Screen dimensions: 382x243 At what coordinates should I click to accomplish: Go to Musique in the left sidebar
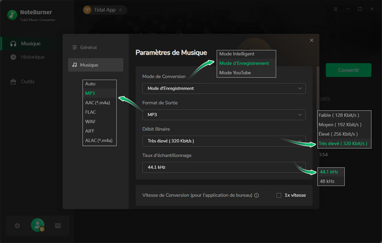pos(30,43)
